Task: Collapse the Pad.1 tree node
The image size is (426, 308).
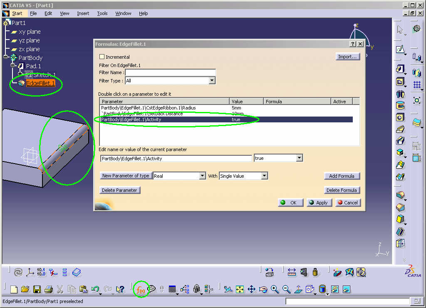Action: [x=13, y=65]
